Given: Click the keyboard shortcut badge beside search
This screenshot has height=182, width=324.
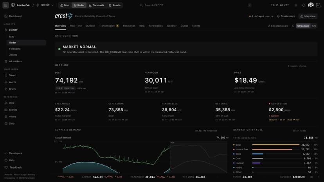Looking at the screenshot, I should [x=250, y=5].
